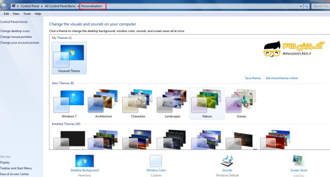The image size is (330, 177).
Task: Expand arrow after Control Panel breadcrumb
Action: tap(42, 6)
